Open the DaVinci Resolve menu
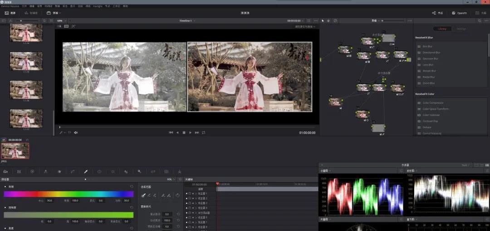Viewport: 490px width, 231px height. tap(10, 6)
